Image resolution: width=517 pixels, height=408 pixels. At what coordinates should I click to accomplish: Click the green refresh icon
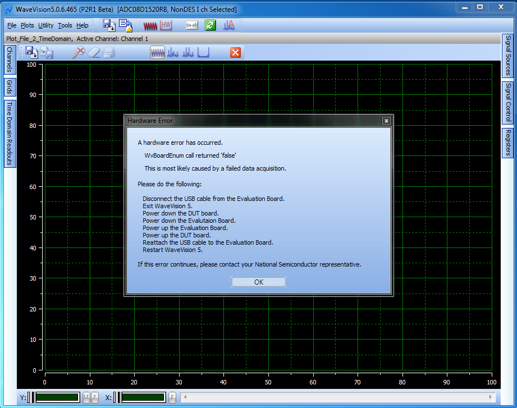211,25
